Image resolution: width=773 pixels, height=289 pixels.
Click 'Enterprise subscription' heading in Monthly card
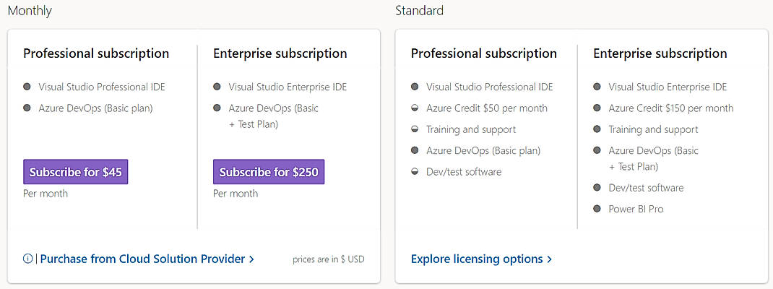pos(280,53)
